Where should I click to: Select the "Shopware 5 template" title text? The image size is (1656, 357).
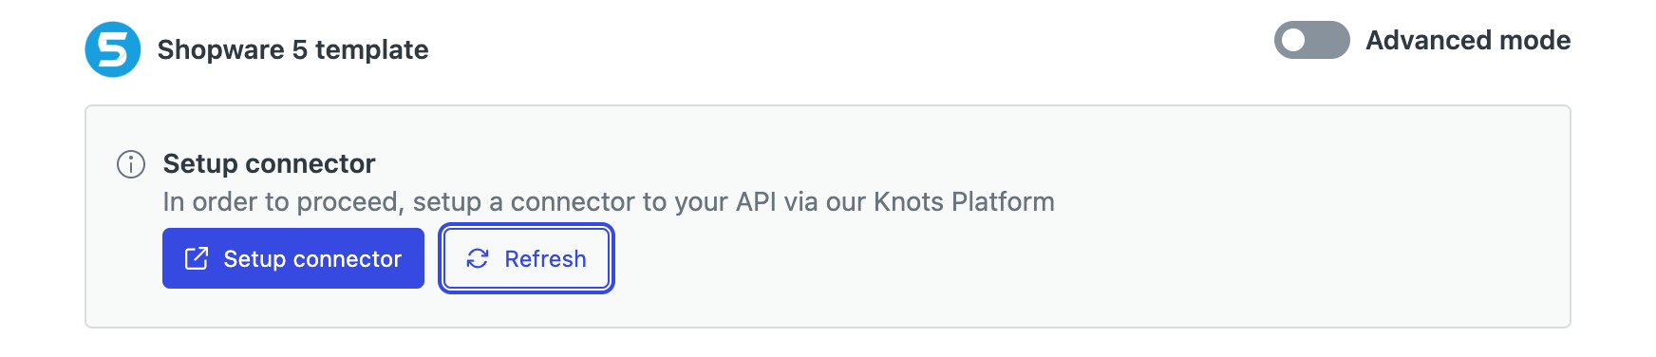coord(292,49)
